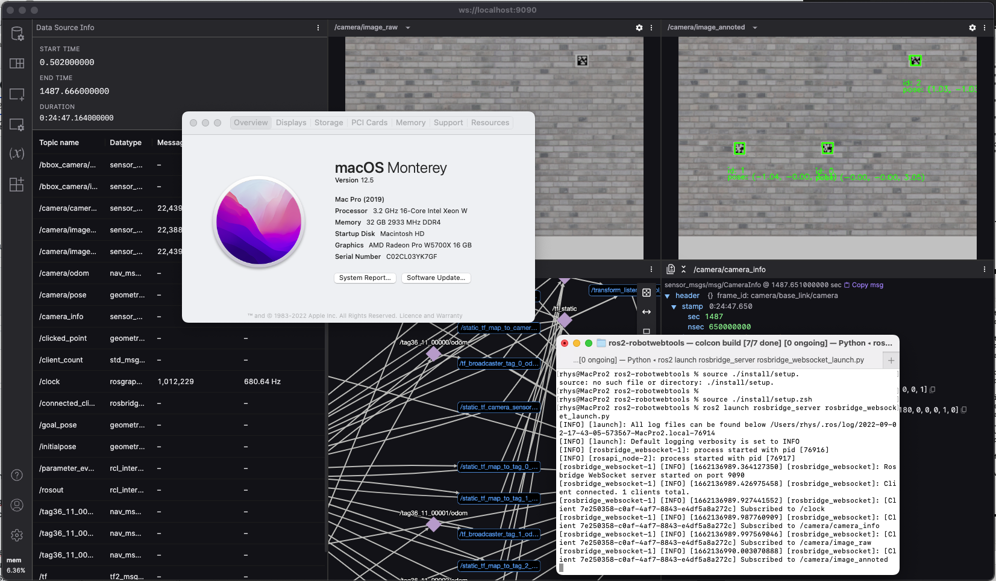The image size is (996, 581).
Task: Click the /transform_listener node in graph
Action: [x=613, y=290]
